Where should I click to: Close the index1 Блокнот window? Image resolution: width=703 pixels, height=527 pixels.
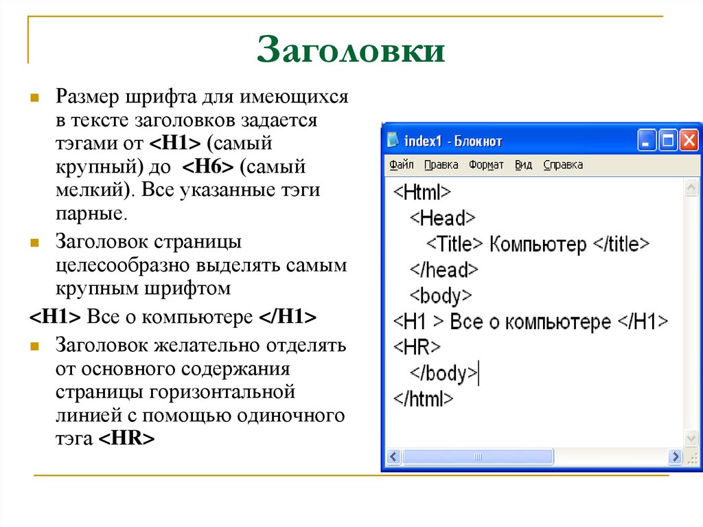[689, 140]
